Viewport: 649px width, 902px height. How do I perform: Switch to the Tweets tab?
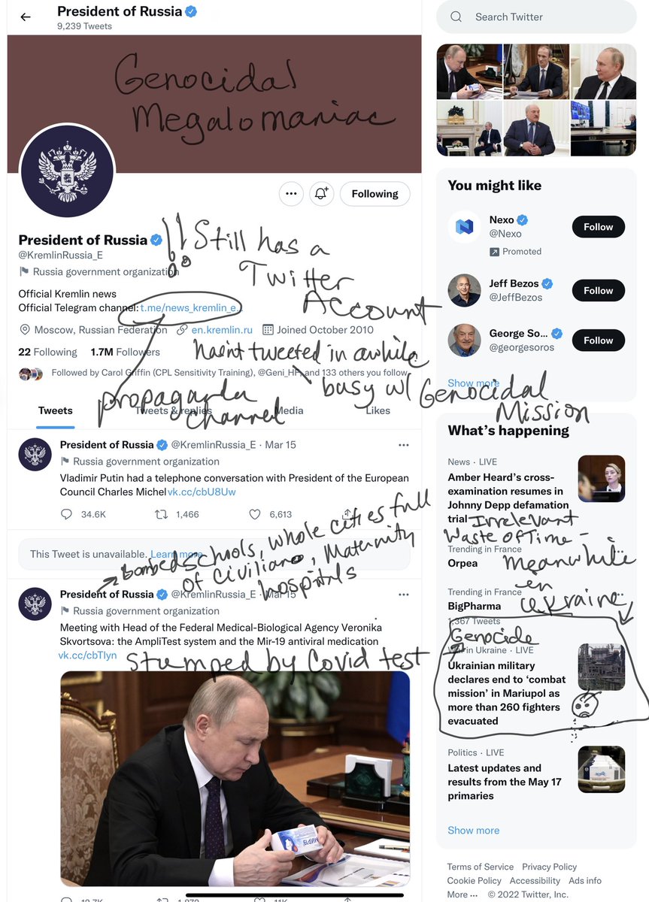pos(56,410)
